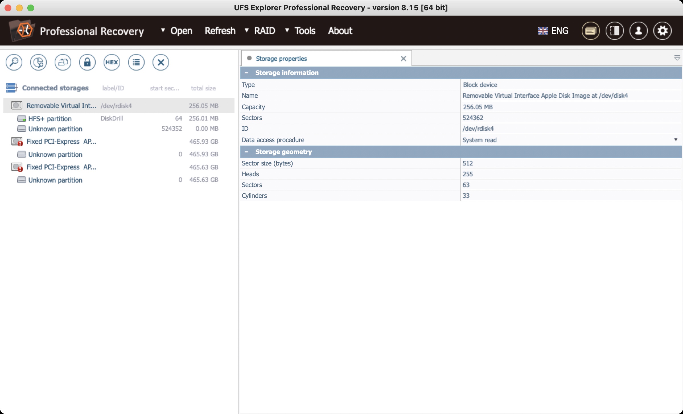Viewport: 683px width, 414px height.
Task: Collapse the Storage geometry section
Action: tap(246, 151)
